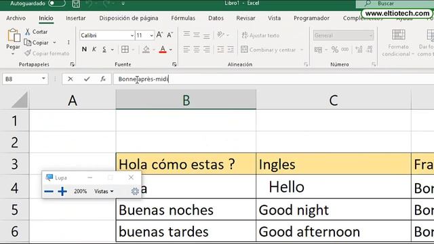The height and width of the screenshot is (244, 434).
Task: Decrease indent icon
Action: coord(220,49)
